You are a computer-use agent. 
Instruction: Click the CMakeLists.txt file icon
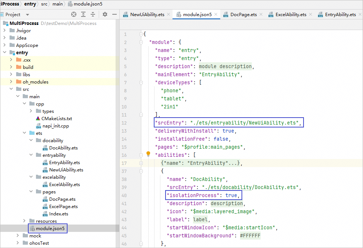38,118
